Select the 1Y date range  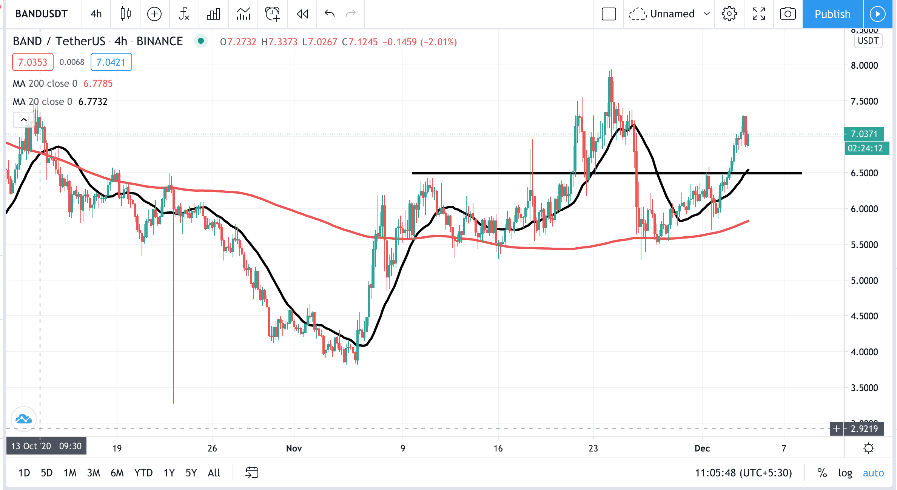click(x=169, y=473)
